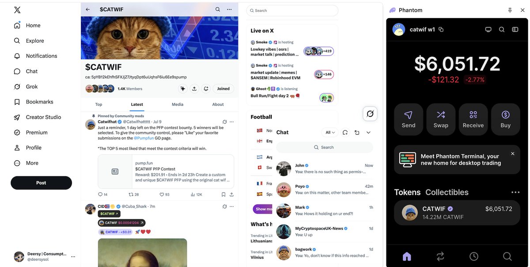Toggle the Phantom sidebar layout icon
The image size is (530, 267).
pyautogui.click(x=515, y=30)
